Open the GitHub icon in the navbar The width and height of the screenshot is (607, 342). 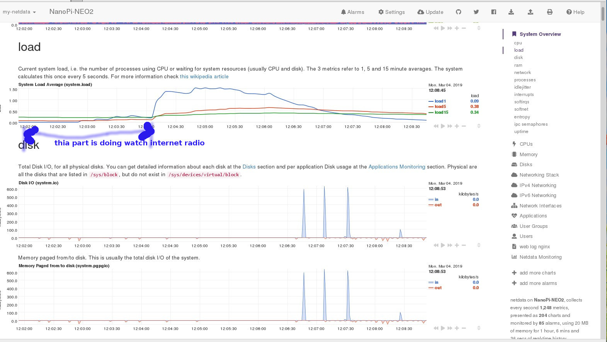[458, 12]
